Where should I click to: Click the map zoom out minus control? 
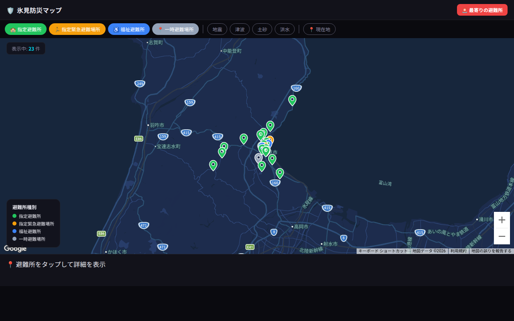[502, 236]
